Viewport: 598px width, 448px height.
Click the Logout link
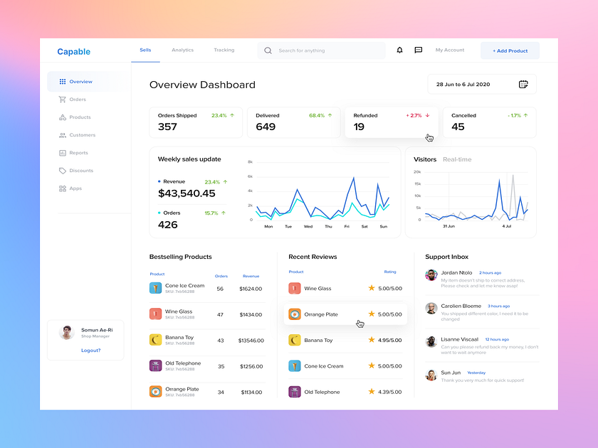click(x=90, y=350)
